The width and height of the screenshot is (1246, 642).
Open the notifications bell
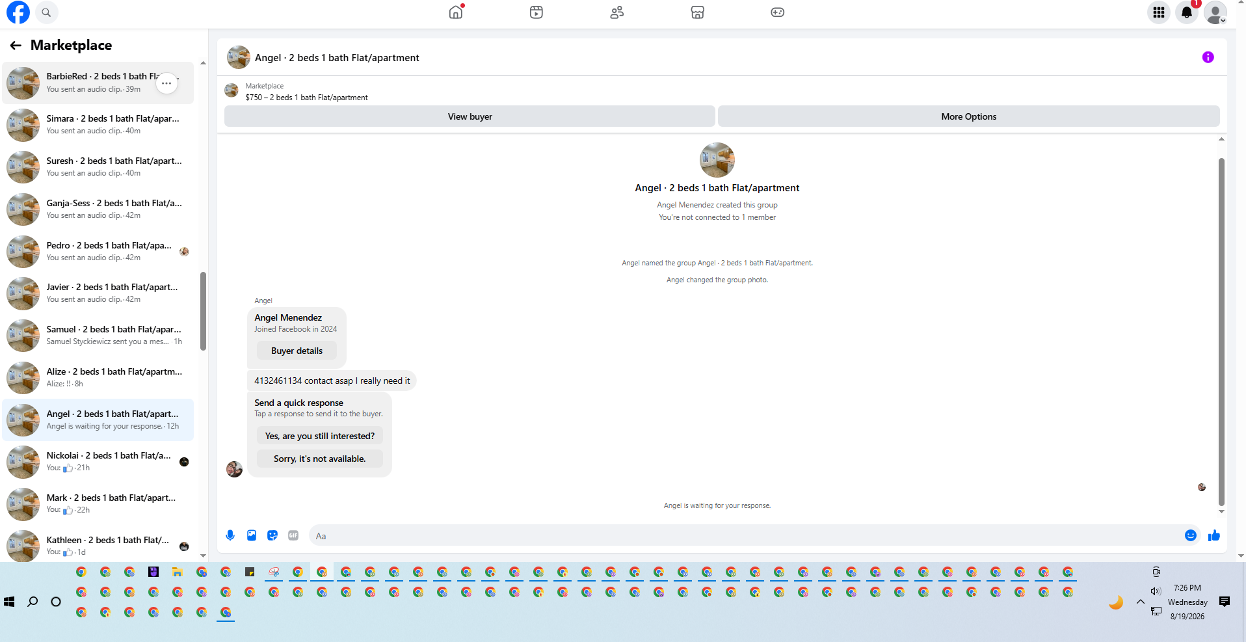click(x=1187, y=12)
